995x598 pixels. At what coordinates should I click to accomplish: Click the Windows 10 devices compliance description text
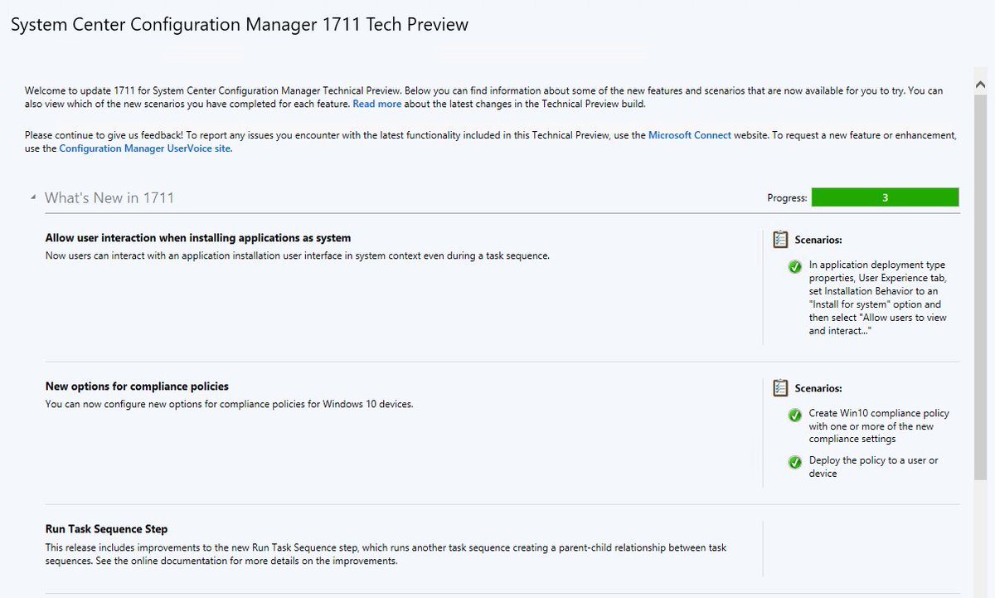click(x=229, y=404)
